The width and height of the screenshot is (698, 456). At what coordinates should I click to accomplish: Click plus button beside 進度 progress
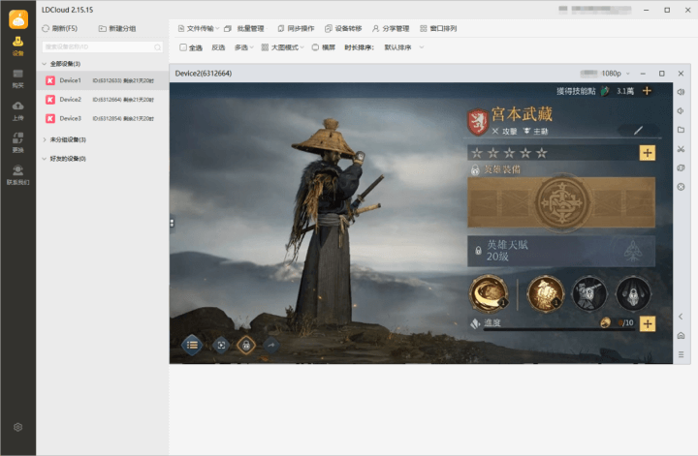(648, 323)
